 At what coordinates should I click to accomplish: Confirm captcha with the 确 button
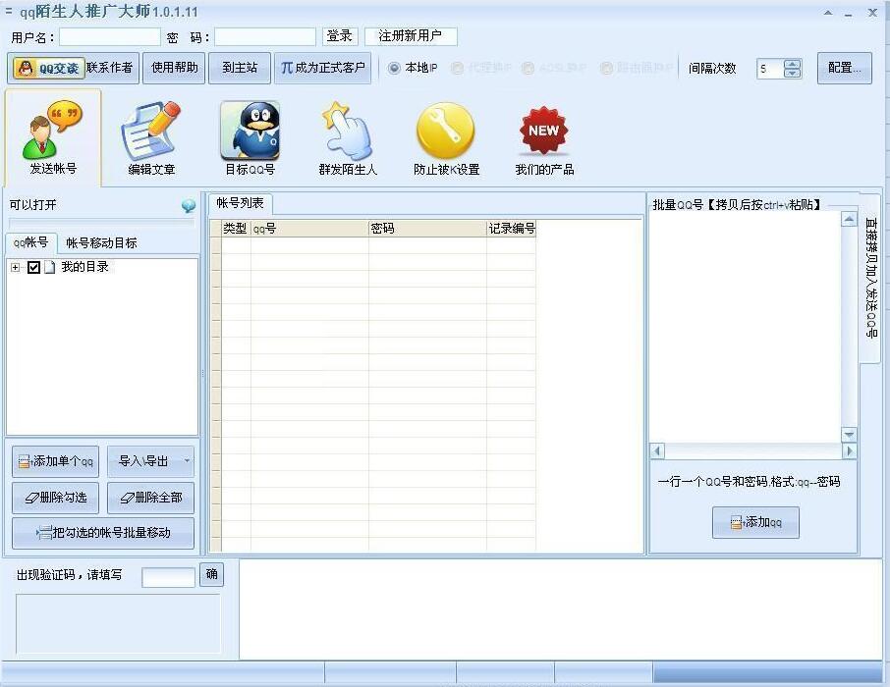[x=212, y=574]
